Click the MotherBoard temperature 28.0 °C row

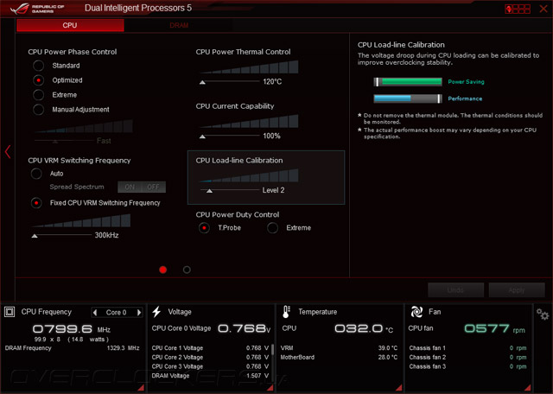[339, 358]
